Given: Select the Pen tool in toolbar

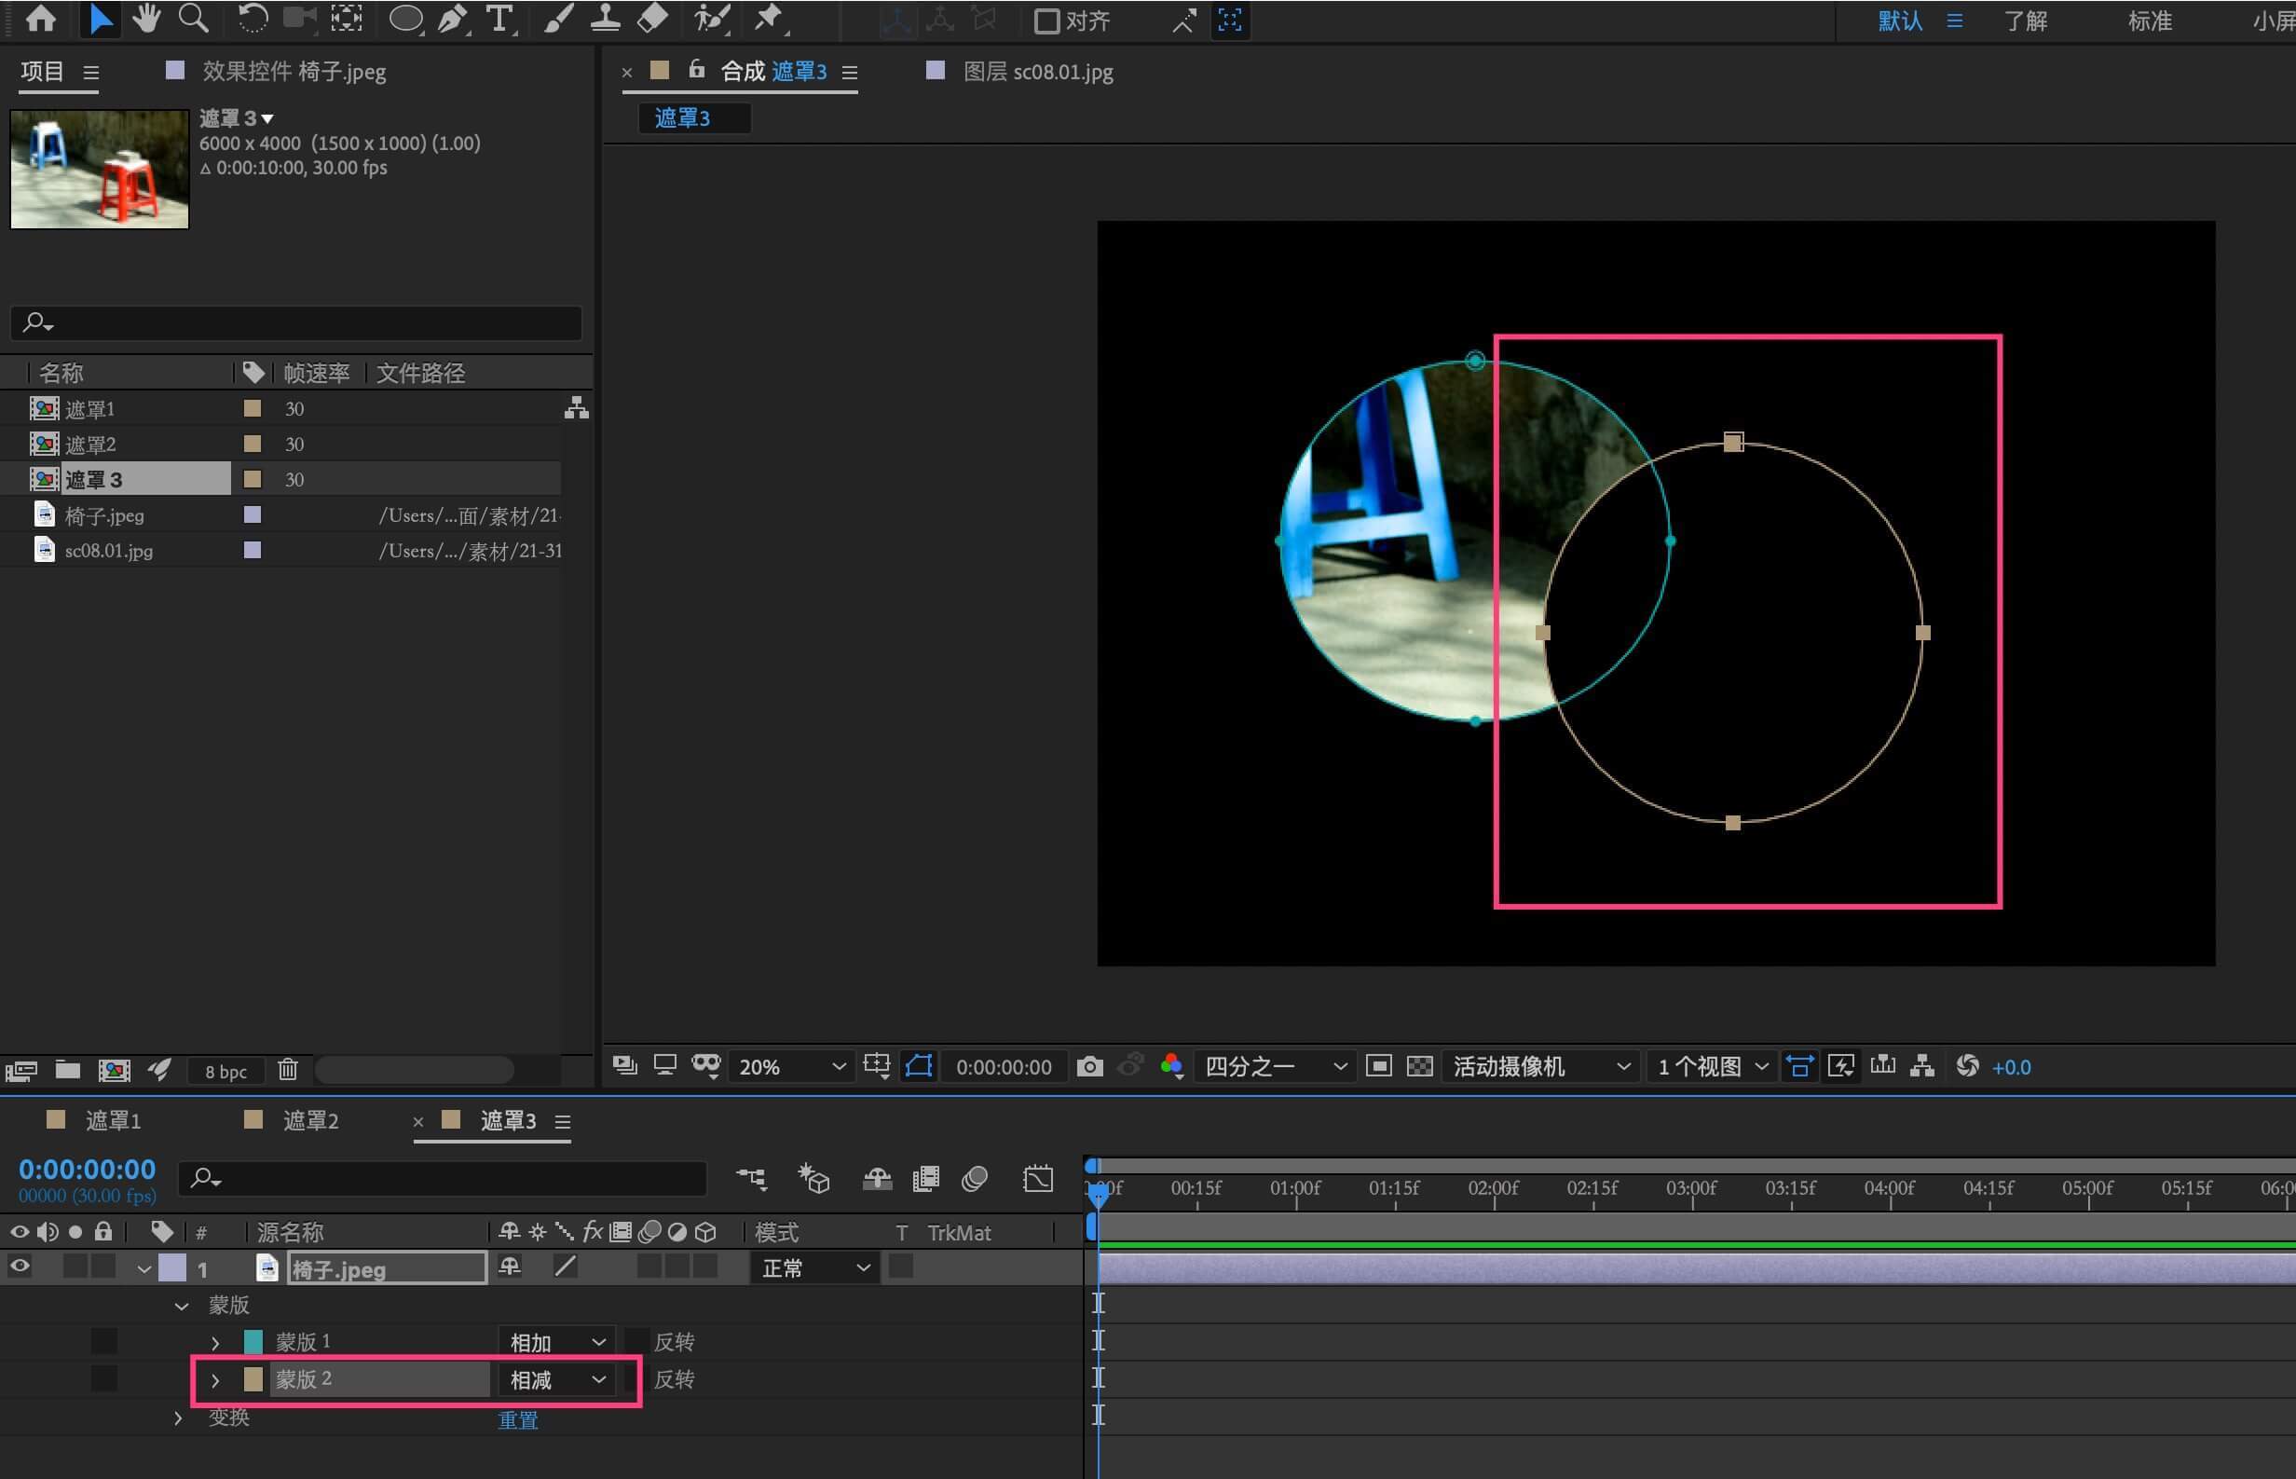Looking at the screenshot, I should (x=451, y=19).
